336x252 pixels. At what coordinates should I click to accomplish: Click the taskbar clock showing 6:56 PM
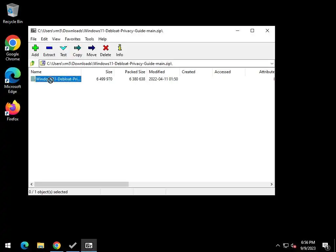308,245
